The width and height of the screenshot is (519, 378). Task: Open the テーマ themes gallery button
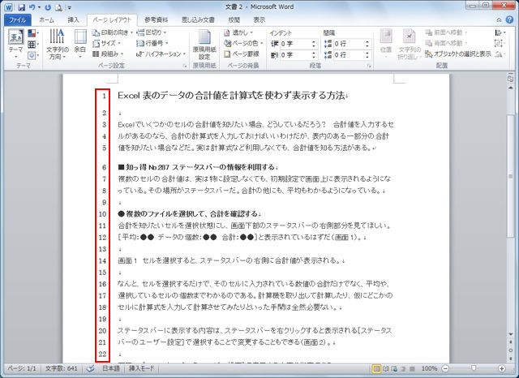(15, 44)
